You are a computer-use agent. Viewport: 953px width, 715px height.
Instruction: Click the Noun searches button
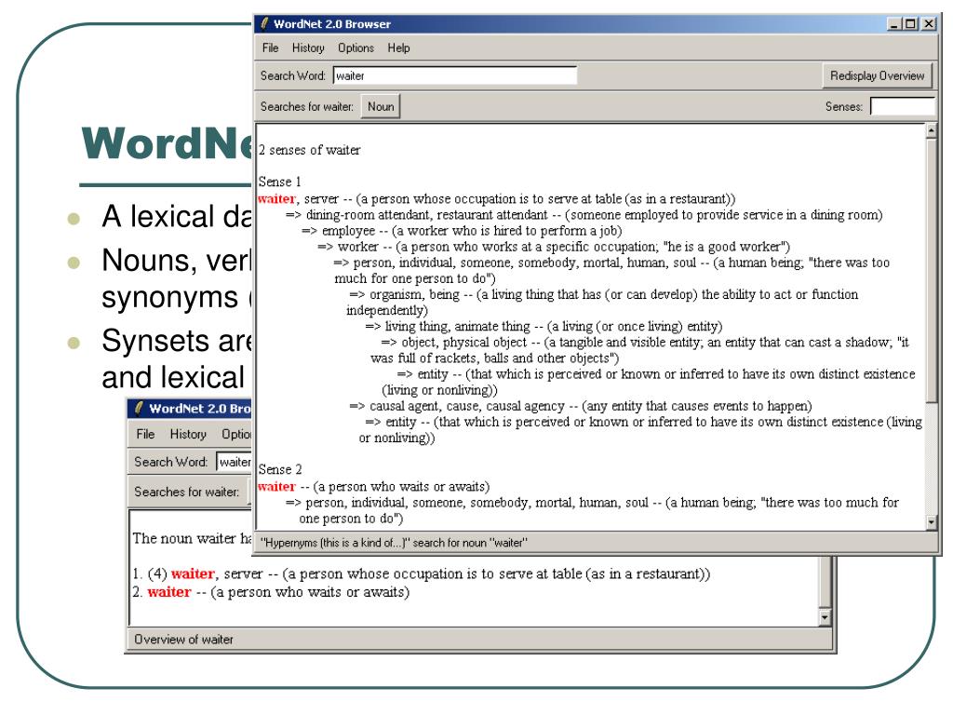pyautogui.click(x=381, y=106)
